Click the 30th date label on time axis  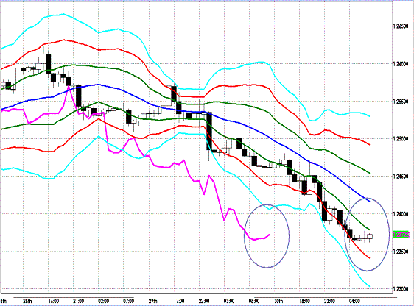[x=278, y=301]
